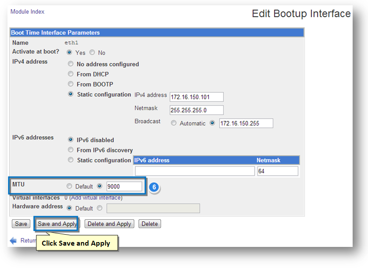Choose From DHCP for IPv4 address
Viewport: 368px width, 268px height.
(x=70, y=74)
